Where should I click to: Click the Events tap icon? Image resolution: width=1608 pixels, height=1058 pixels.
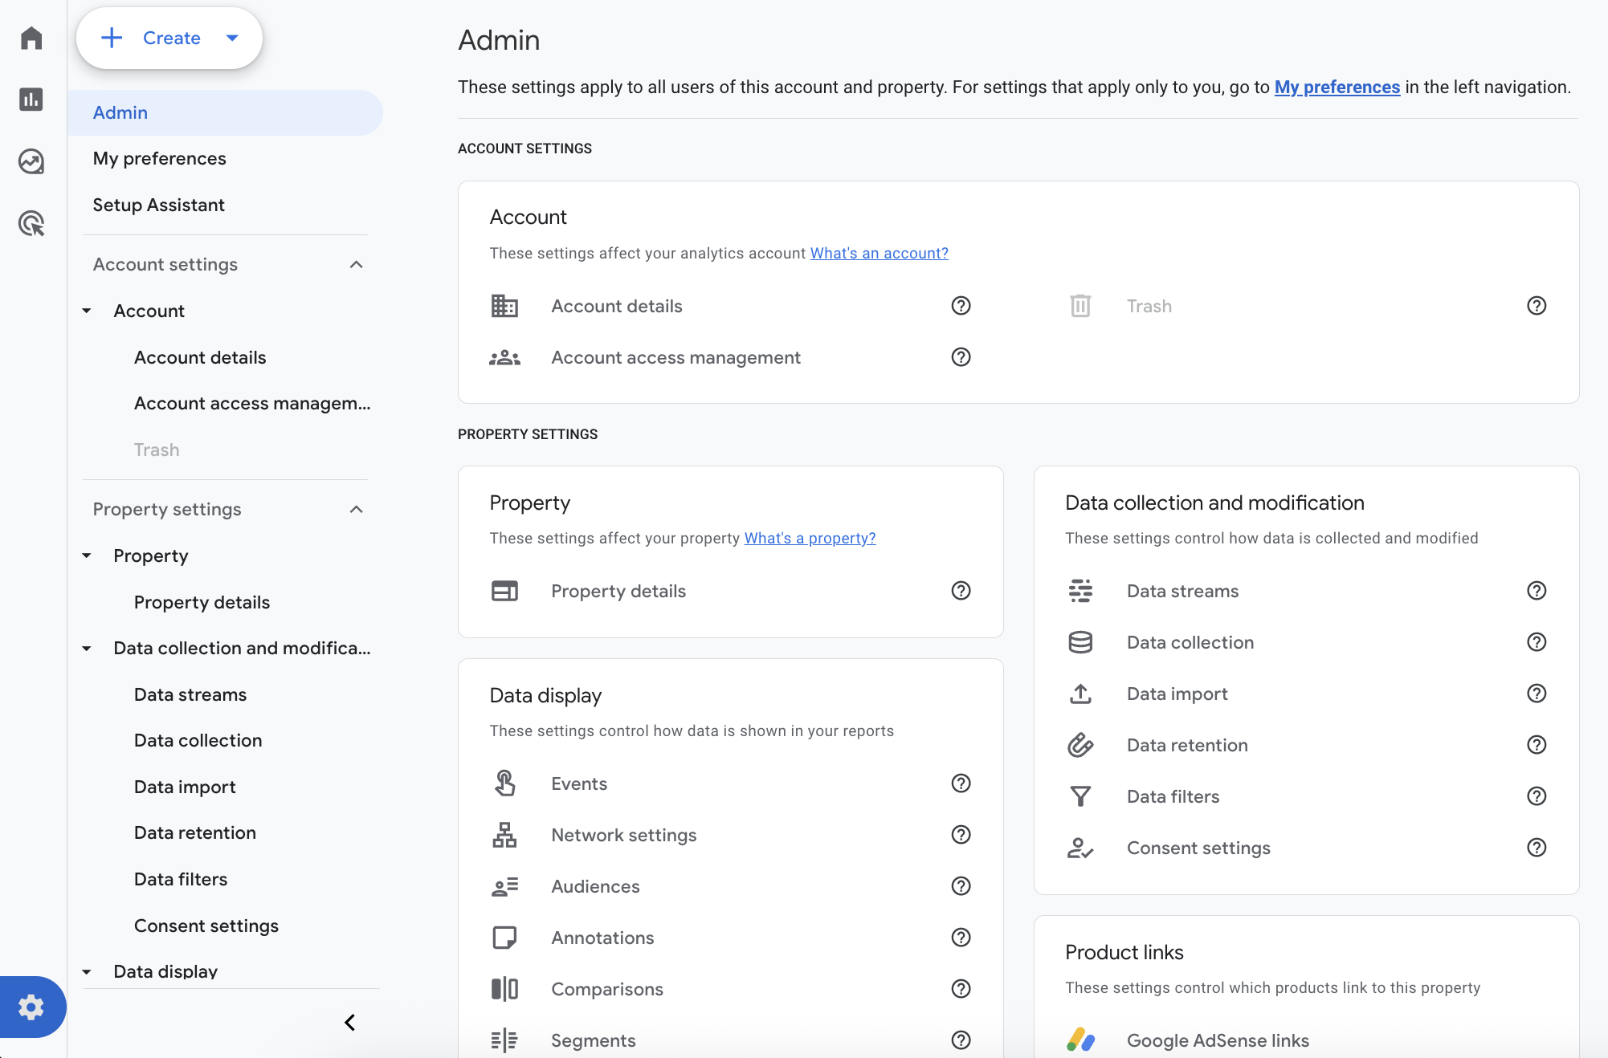504,783
